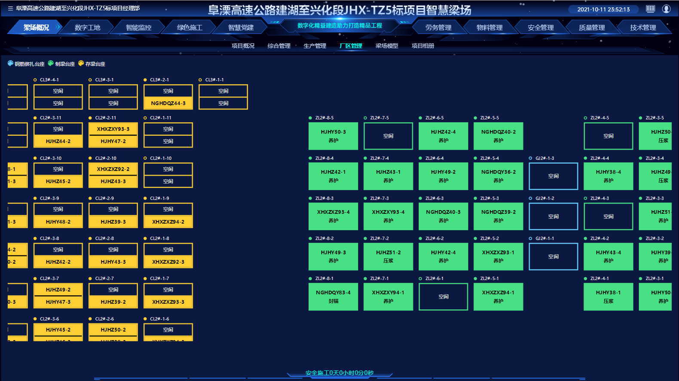Click yellow palette icon for 存梁台座
679x381 pixels.
click(x=81, y=64)
